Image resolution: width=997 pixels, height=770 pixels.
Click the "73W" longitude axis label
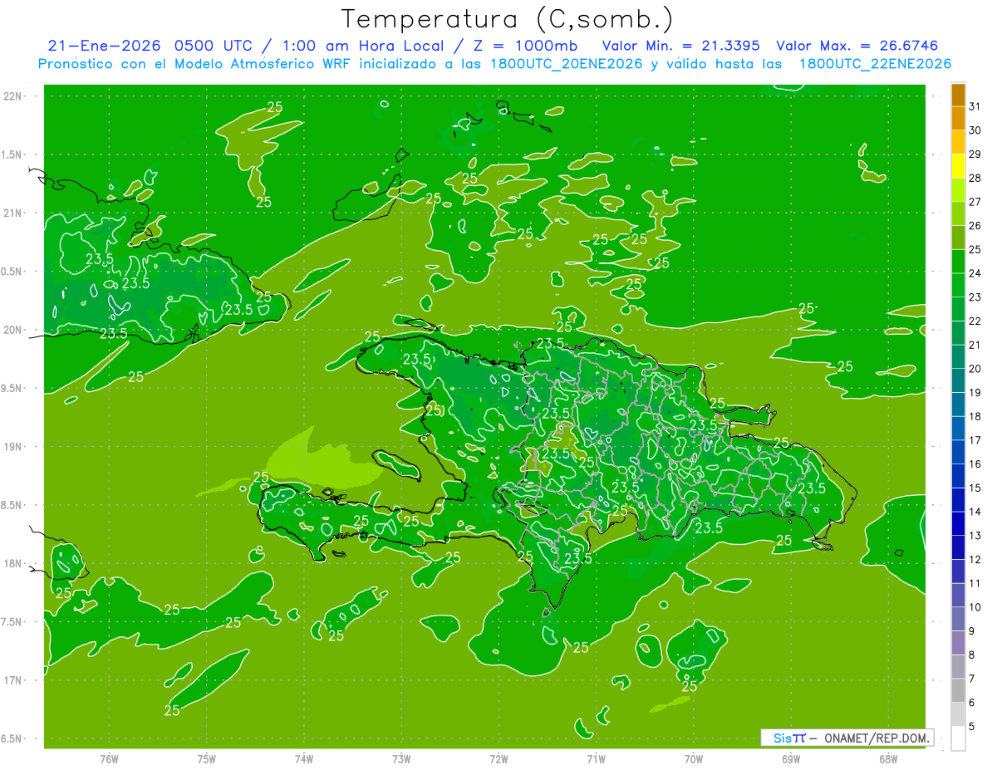click(x=401, y=759)
